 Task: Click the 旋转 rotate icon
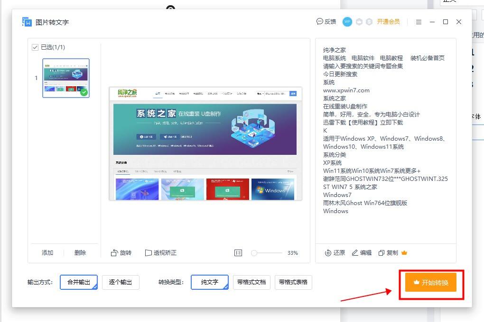(114, 253)
